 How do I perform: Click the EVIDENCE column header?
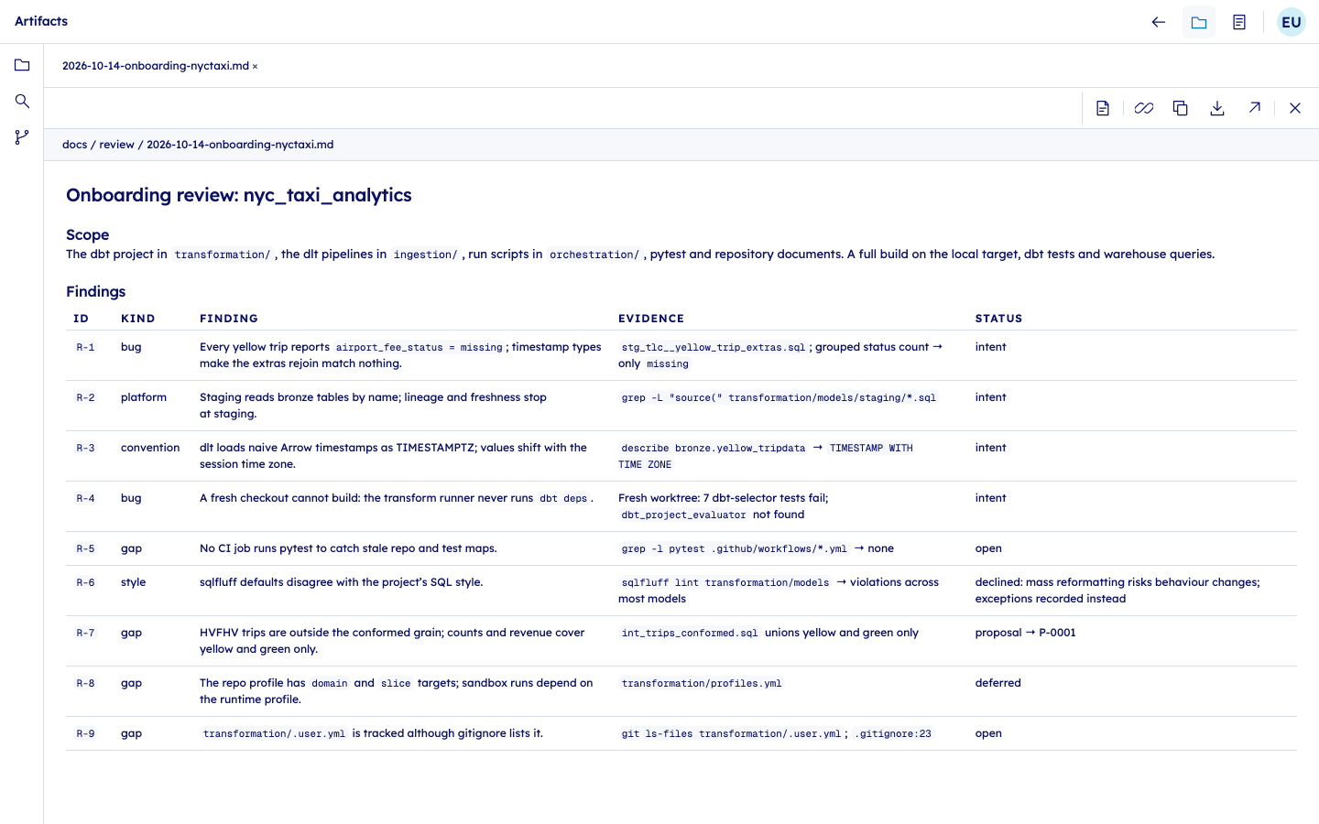[x=651, y=319]
